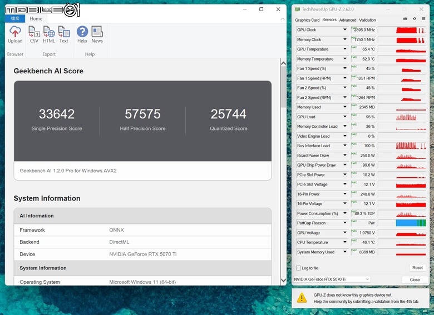Click Geekbench AI 1.2.0 Pro version text
The image size is (434, 315).
click(x=68, y=171)
